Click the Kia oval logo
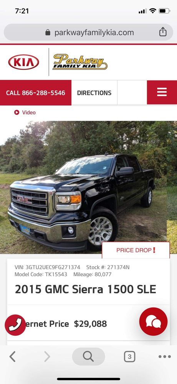Screen dimensions: 177x384 coord(23,62)
